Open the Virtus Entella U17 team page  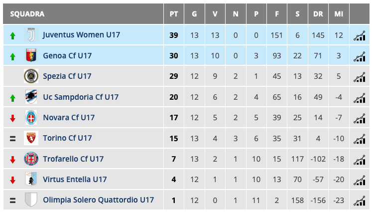(75, 180)
